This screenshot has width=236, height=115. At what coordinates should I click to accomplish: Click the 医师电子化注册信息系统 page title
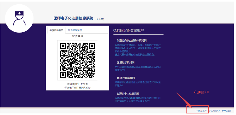pyautogui.click(x=73, y=18)
